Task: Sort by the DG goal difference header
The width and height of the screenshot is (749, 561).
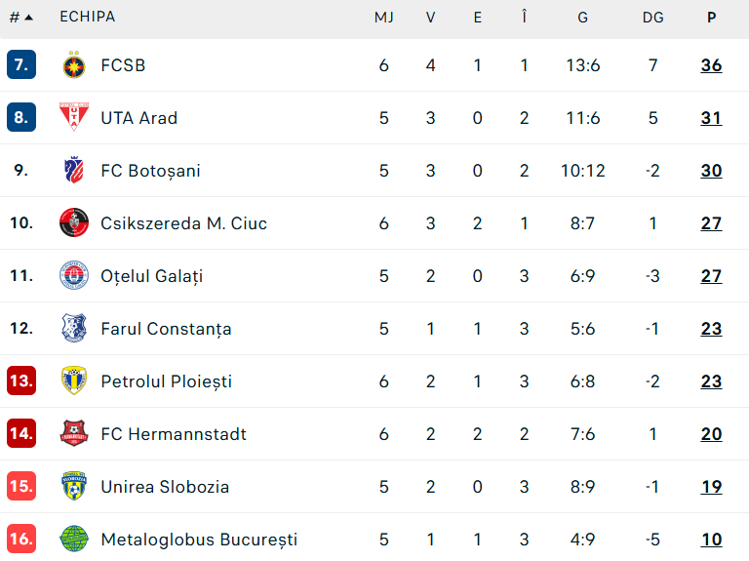Action: (652, 17)
